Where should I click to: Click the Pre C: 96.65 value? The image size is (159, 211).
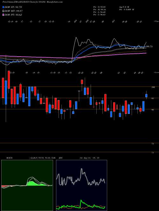[x=99, y=14]
